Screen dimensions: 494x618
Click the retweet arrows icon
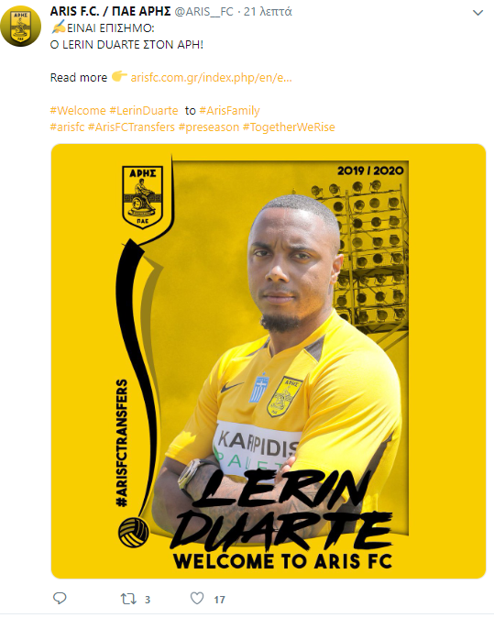point(128,599)
